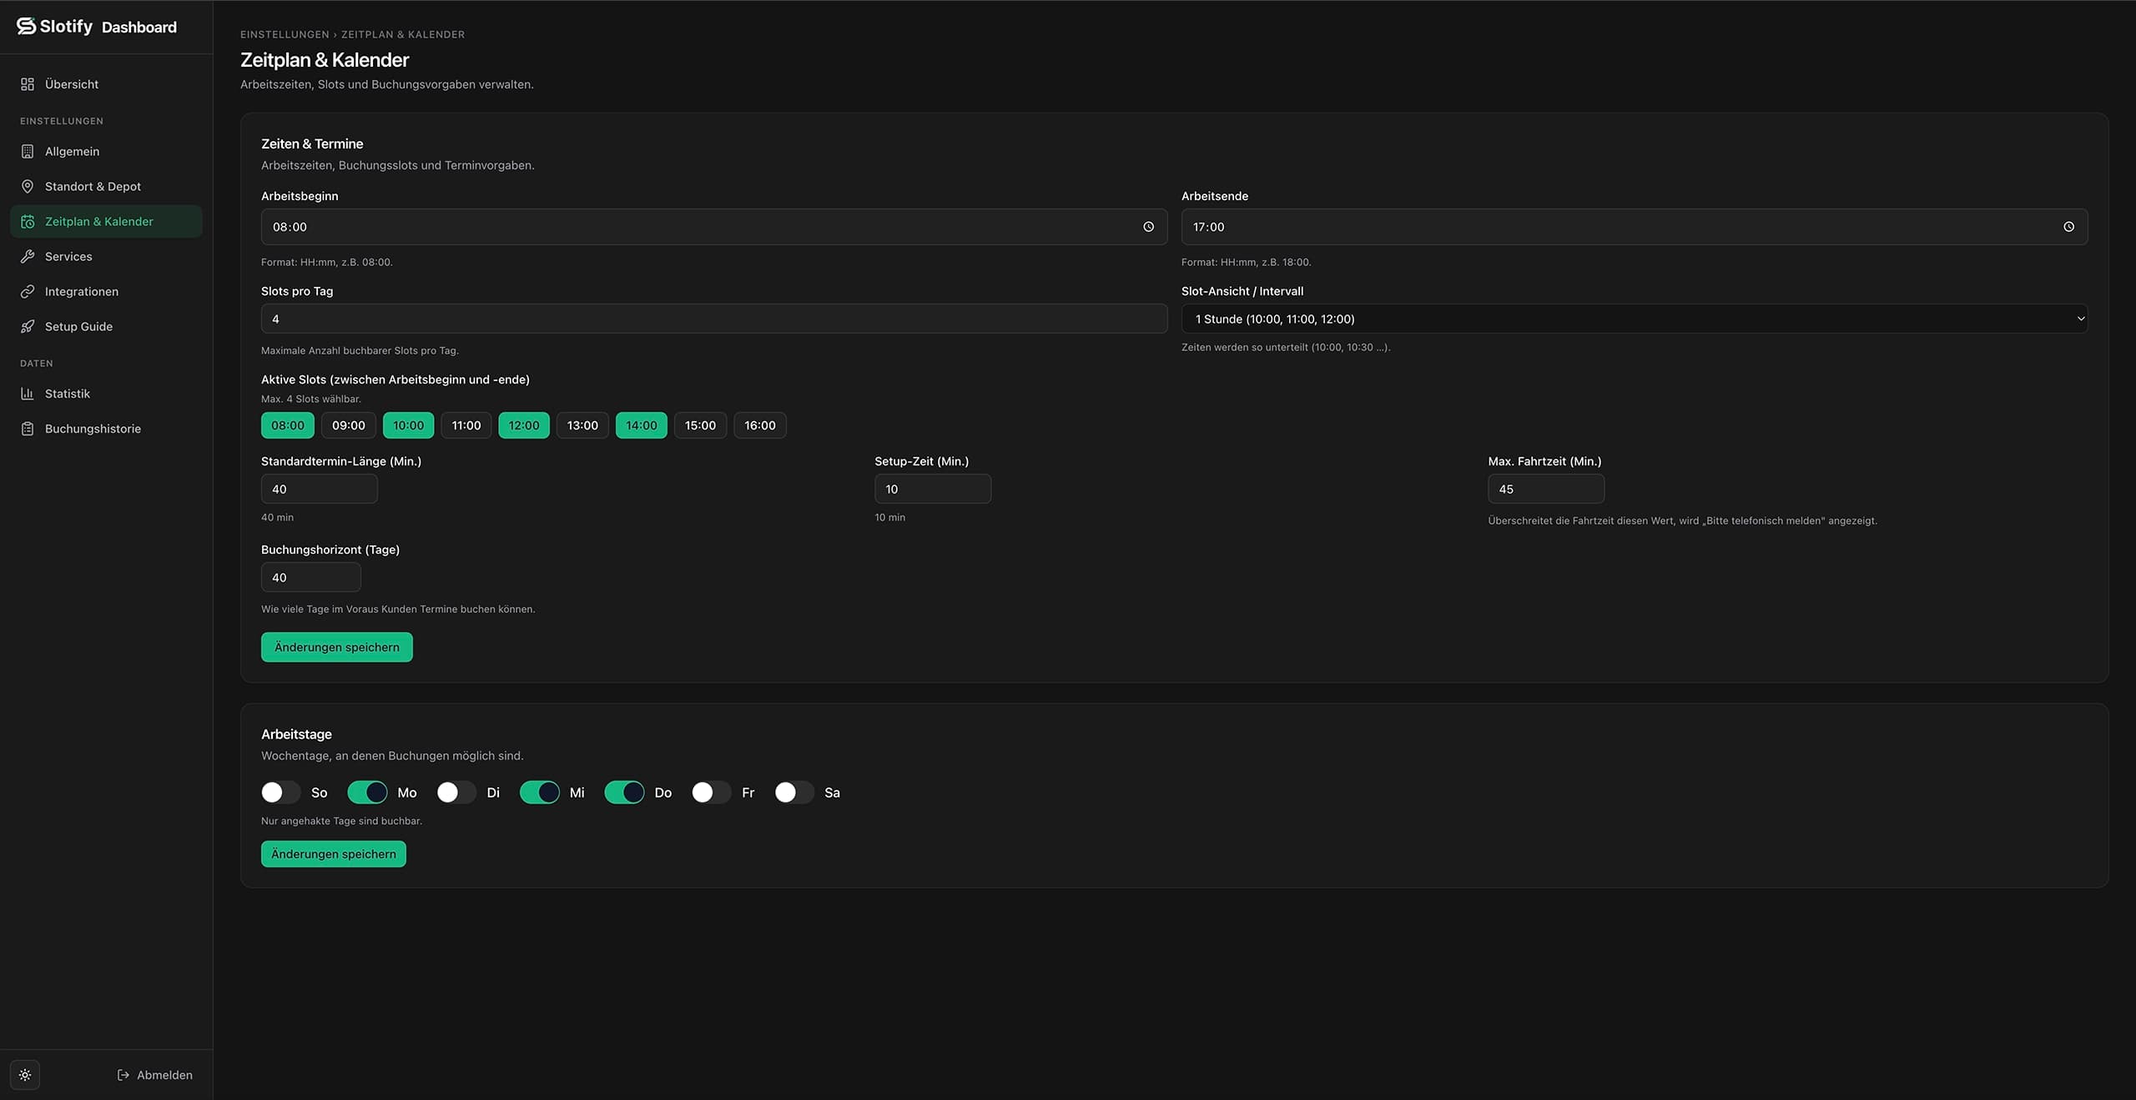This screenshot has width=2136, height=1100.
Task: Enable the Samstag (Sa) working day toggle
Action: click(x=792, y=792)
